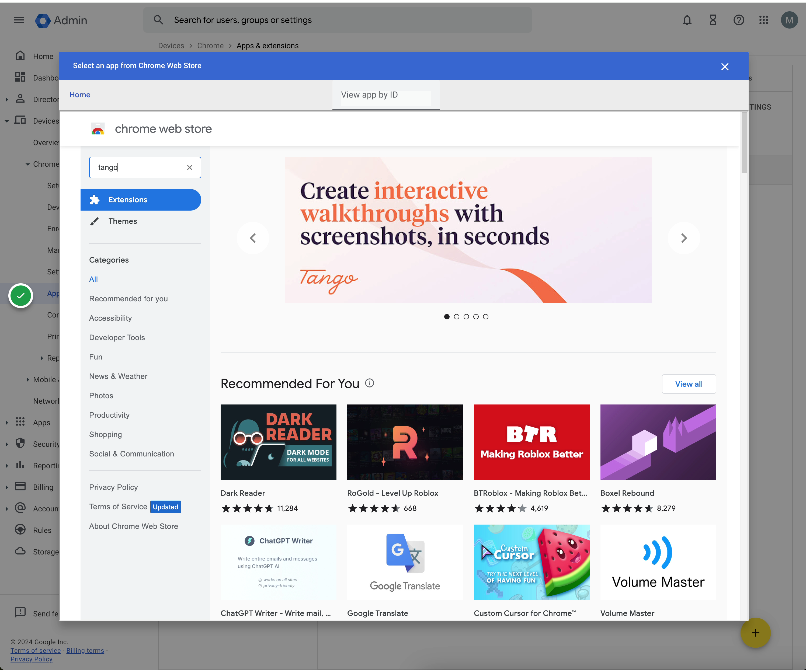This screenshot has height=670, width=806.
Task: Click the search magnifier icon
Action: click(x=158, y=20)
